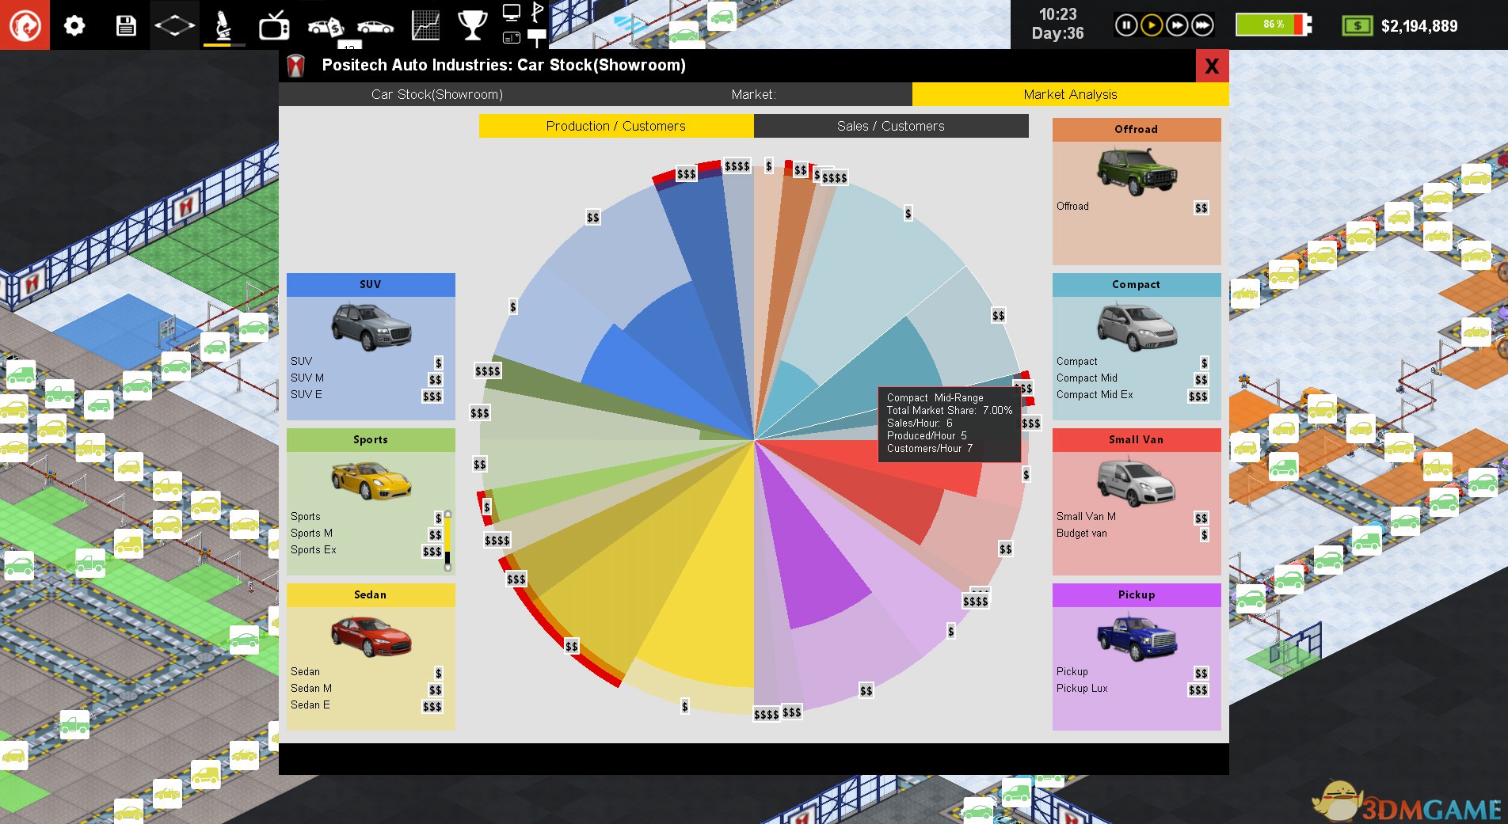The image size is (1508, 824).
Task: Click the 86% power battery indicator
Action: (1274, 25)
